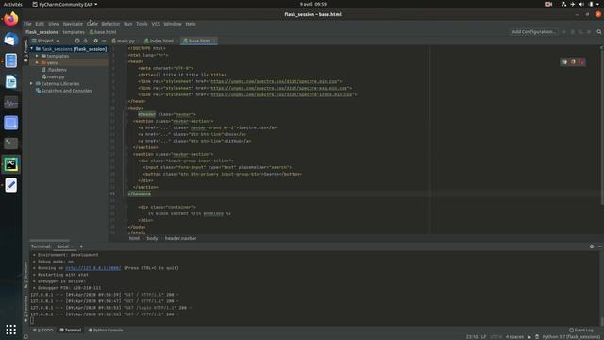Click the Add Configuration button
The image size is (604, 340).
point(534,31)
